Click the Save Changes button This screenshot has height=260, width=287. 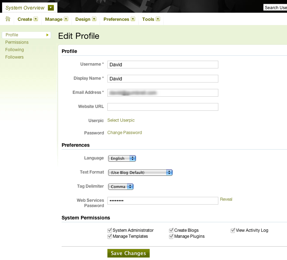128,253
